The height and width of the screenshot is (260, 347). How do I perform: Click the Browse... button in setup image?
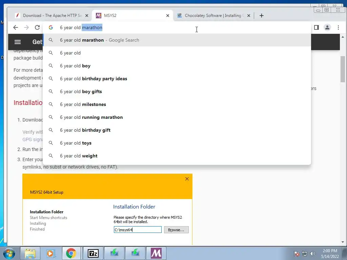pos(176,230)
